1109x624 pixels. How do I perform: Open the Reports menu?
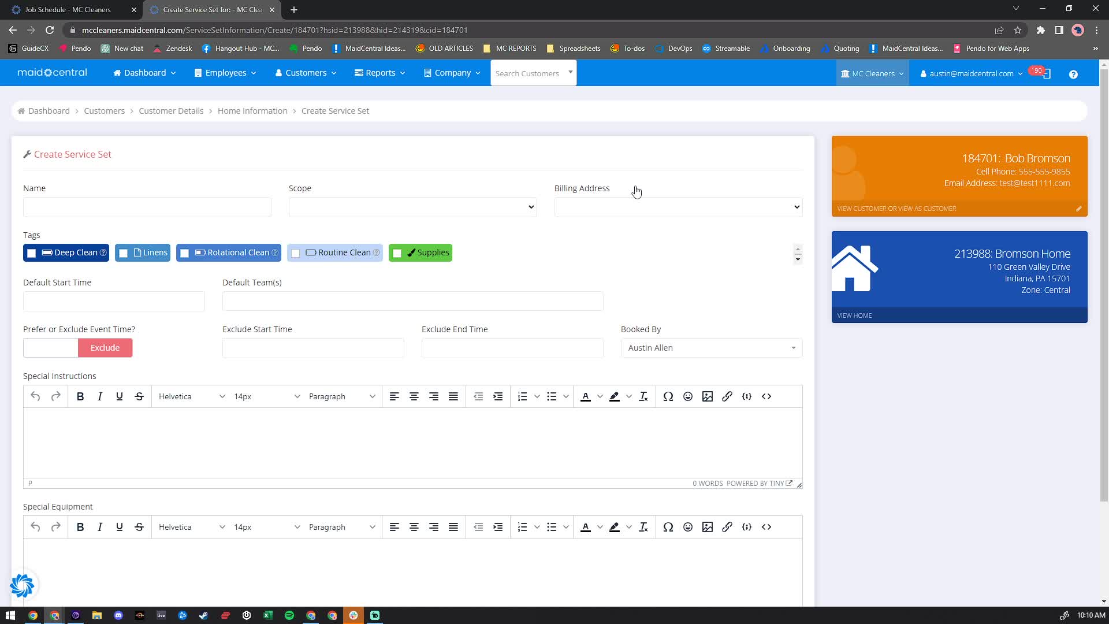pyautogui.click(x=379, y=73)
